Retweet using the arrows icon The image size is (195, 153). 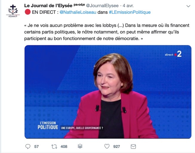[x=54, y=146]
